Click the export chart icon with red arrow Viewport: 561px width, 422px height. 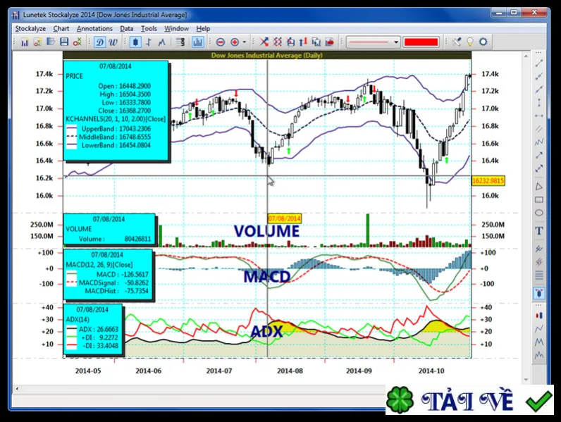(x=330, y=42)
